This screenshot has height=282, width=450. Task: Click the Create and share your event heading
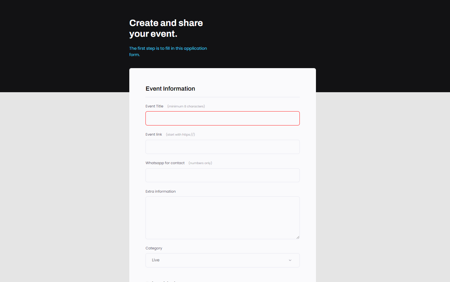(166, 28)
